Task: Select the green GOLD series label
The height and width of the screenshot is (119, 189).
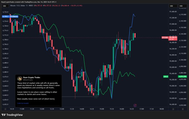Action: pos(166,77)
